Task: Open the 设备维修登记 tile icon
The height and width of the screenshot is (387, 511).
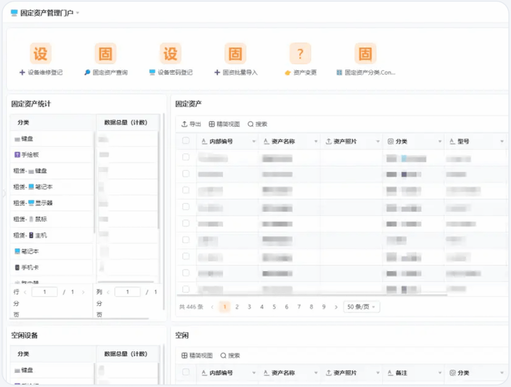Action: [x=40, y=53]
